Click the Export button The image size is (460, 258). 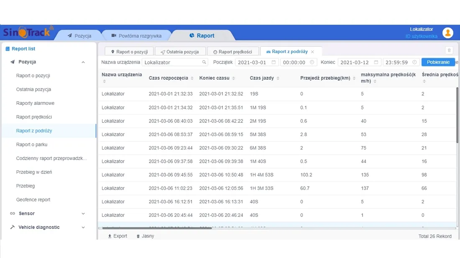tap(118, 236)
